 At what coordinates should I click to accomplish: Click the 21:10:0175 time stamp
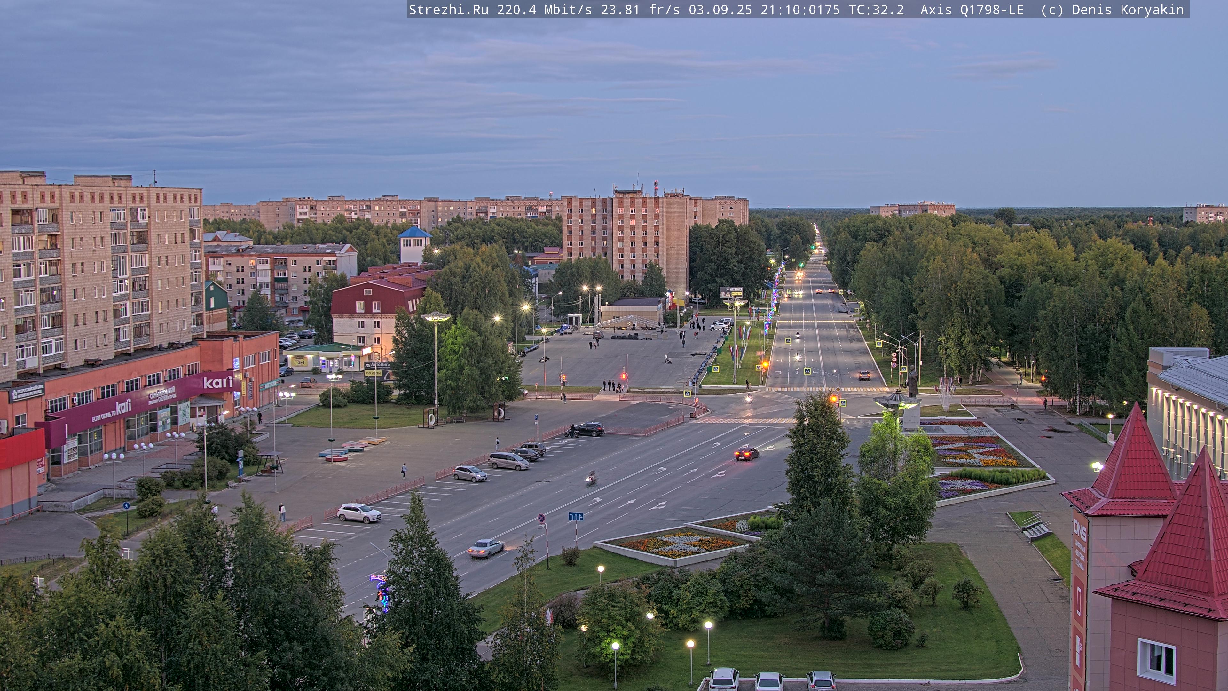800,10
